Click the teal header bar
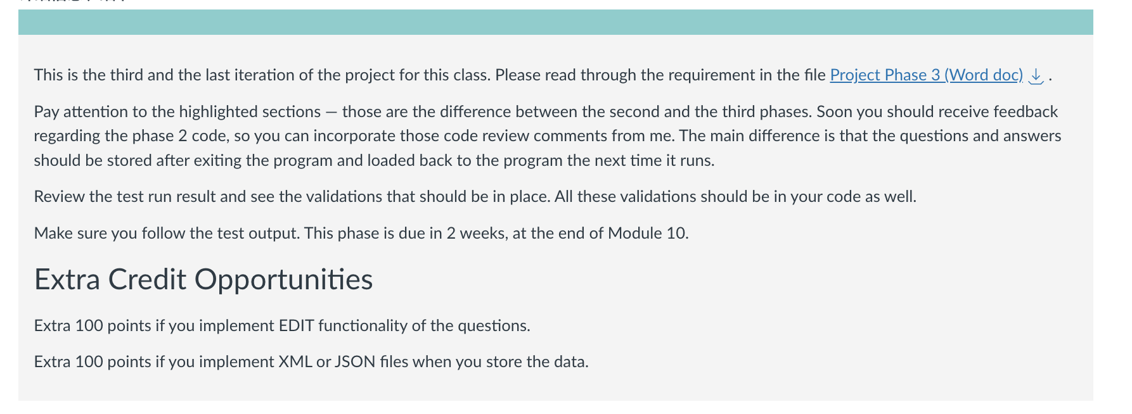This screenshot has height=414, width=1132. pyautogui.click(x=556, y=22)
